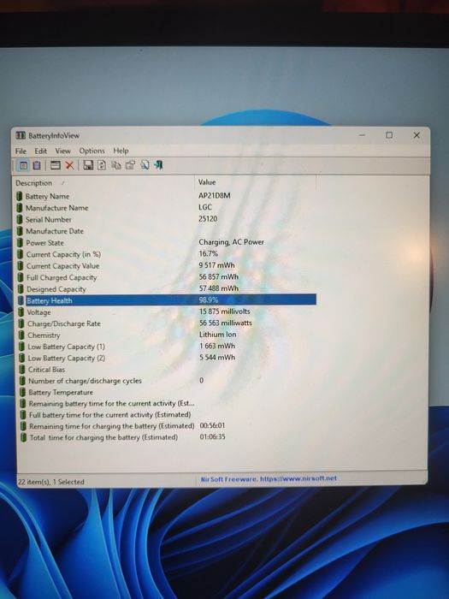
Task: Click the 25120 serial number value
Action: pyautogui.click(x=208, y=219)
